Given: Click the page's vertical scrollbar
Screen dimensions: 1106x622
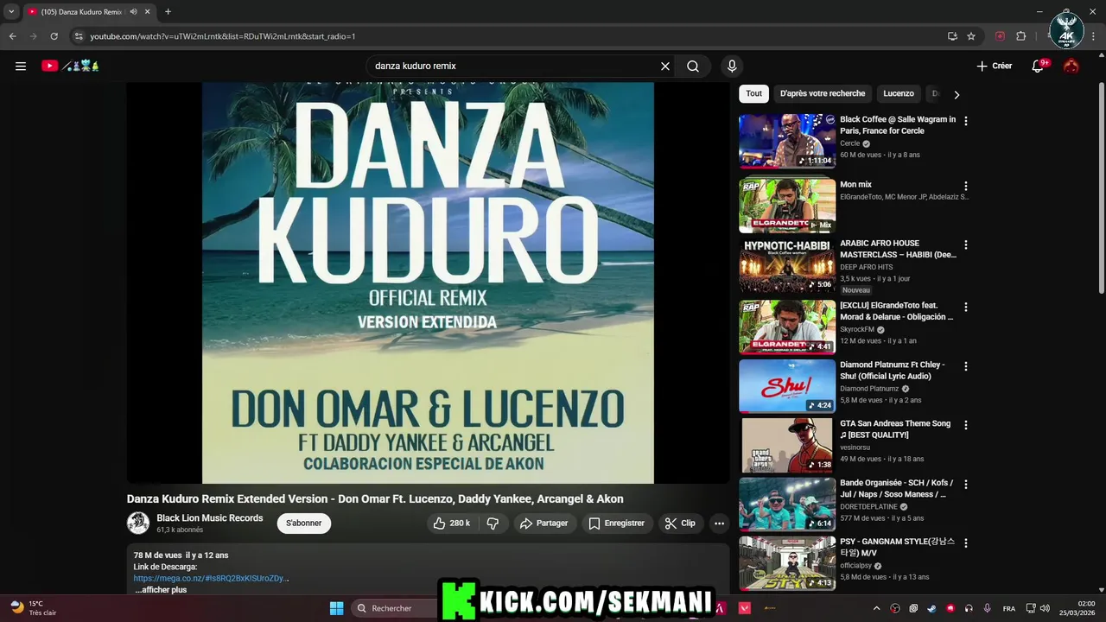Looking at the screenshot, I should tap(1101, 188).
